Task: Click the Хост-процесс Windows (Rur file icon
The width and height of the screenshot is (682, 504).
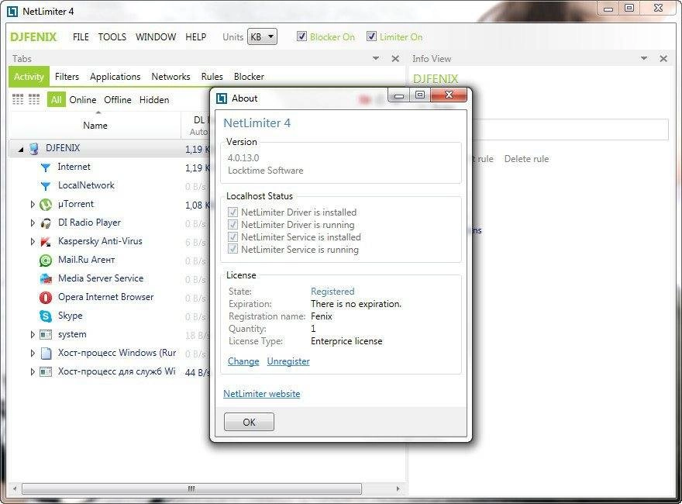Action: pyautogui.click(x=46, y=353)
